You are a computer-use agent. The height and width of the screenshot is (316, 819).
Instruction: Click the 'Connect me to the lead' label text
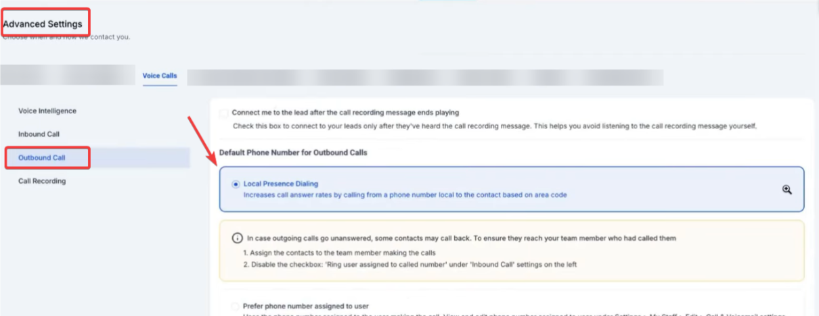point(345,113)
